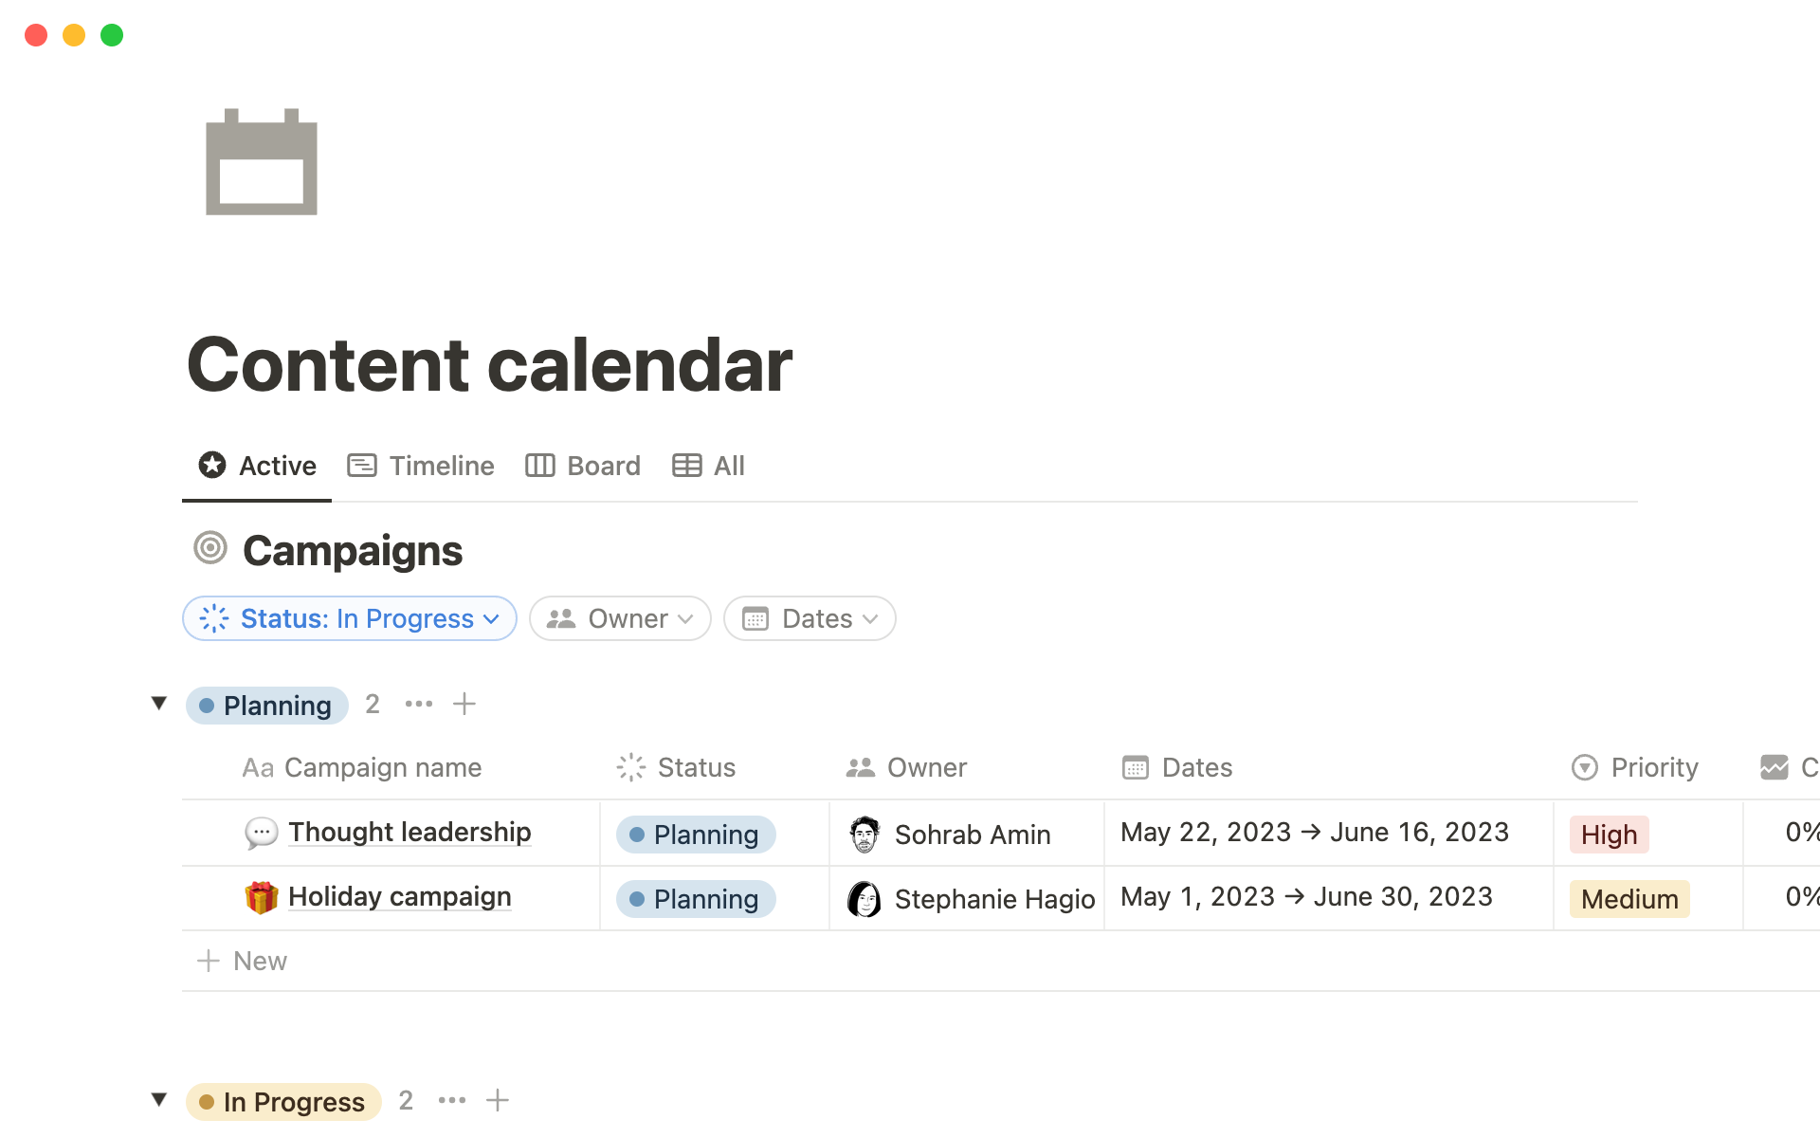
Task: Collapse the Planning group
Action: tap(159, 704)
